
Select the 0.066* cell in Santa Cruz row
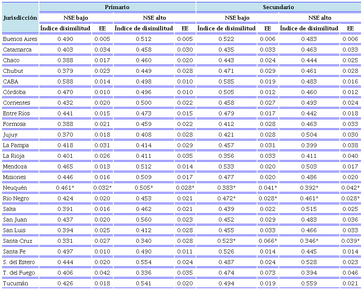[x=268, y=241]
